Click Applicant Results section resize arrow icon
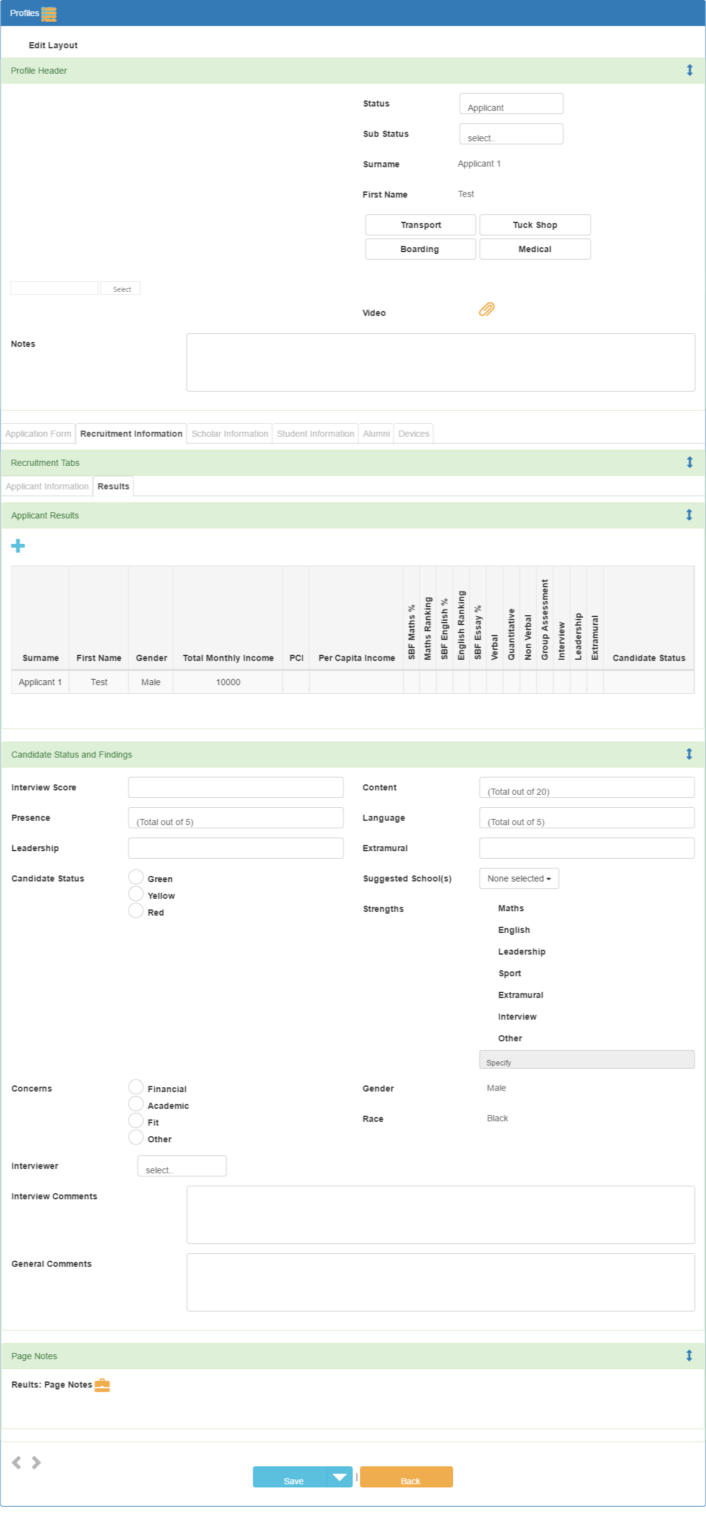Viewport: 706px width, 1519px height. 689,515
